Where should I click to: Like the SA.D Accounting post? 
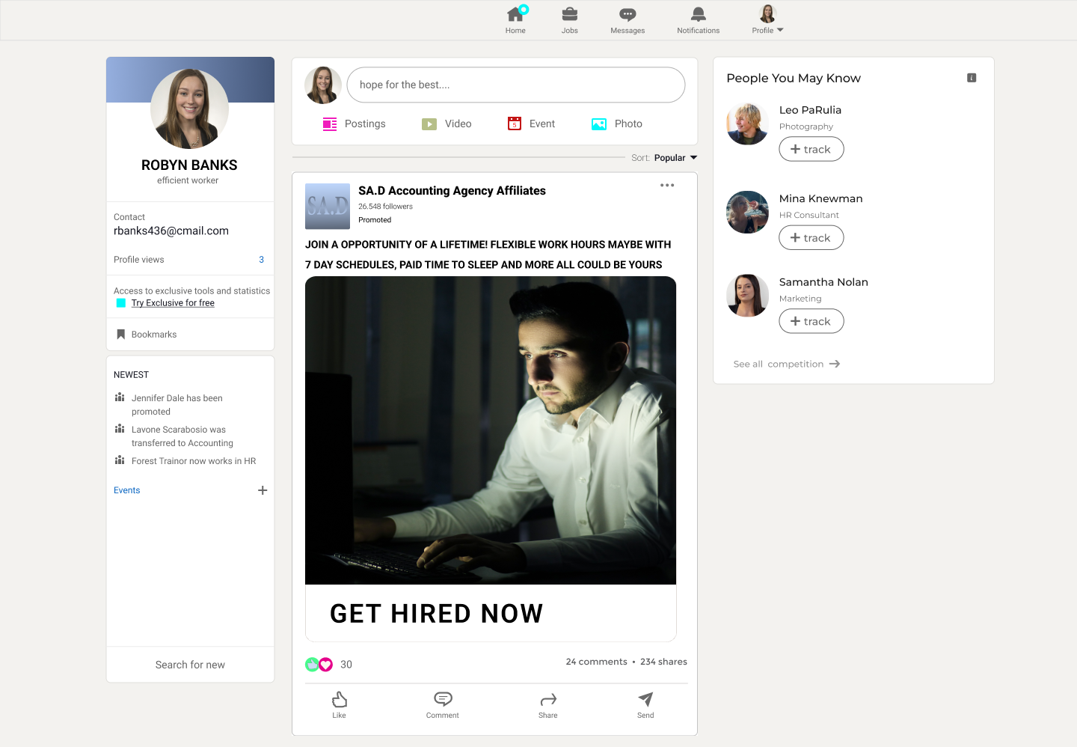(340, 704)
